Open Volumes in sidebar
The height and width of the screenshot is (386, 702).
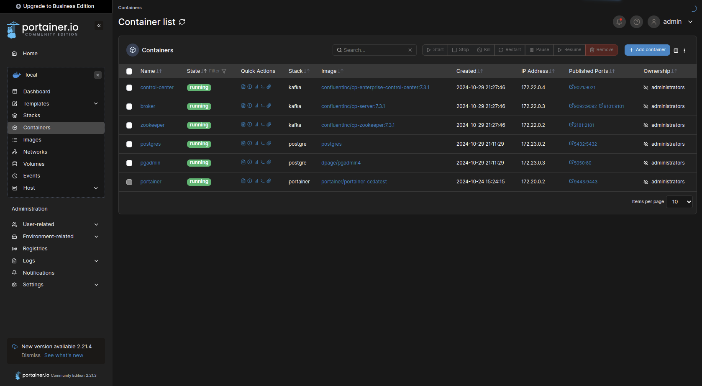click(56, 164)
